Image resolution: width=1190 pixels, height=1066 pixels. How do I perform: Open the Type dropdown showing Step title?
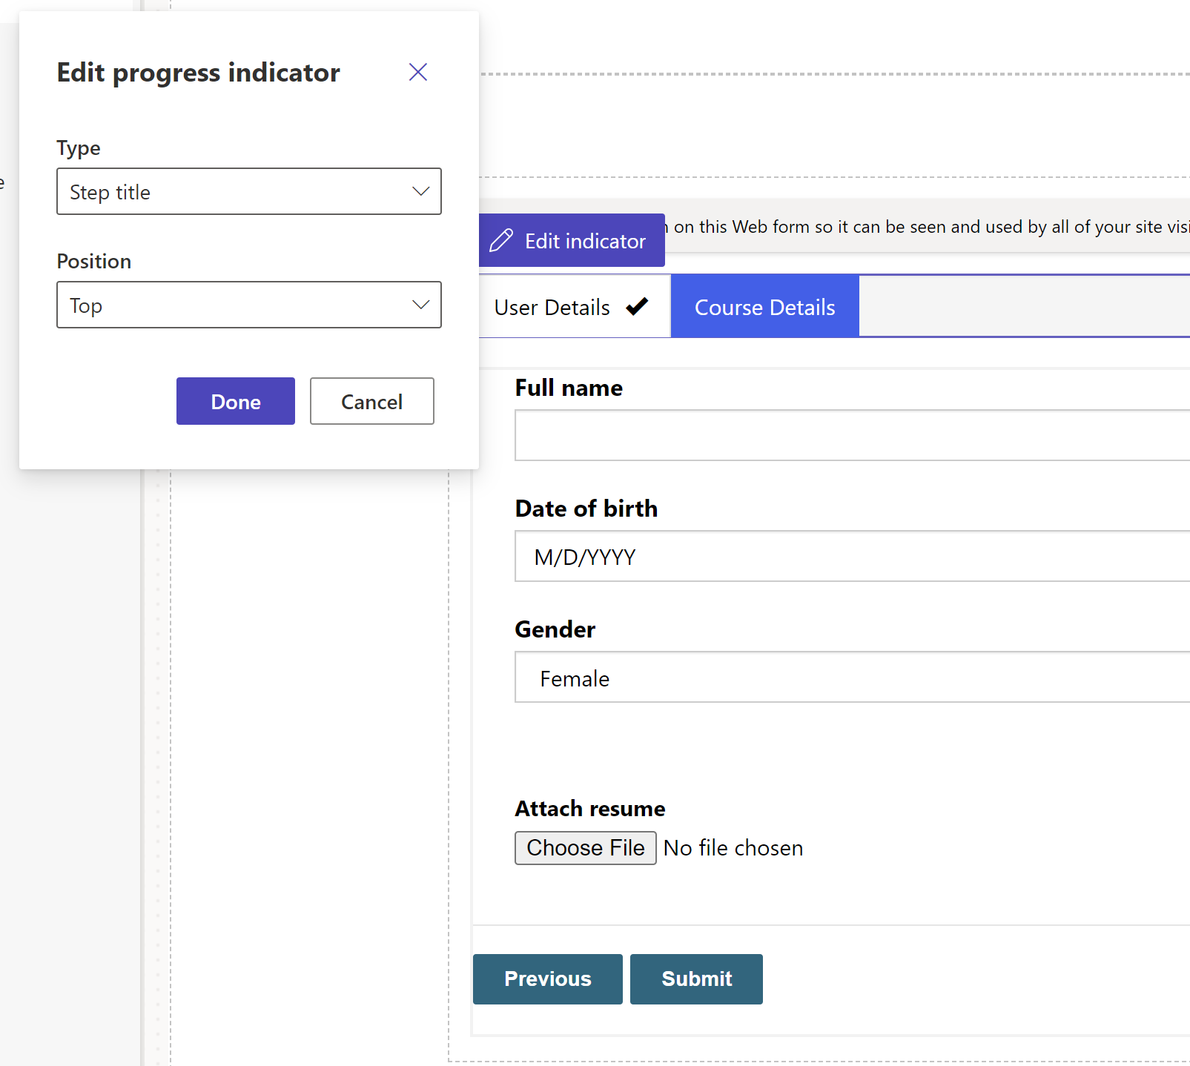pyautogui.click(x=248, y=191)
